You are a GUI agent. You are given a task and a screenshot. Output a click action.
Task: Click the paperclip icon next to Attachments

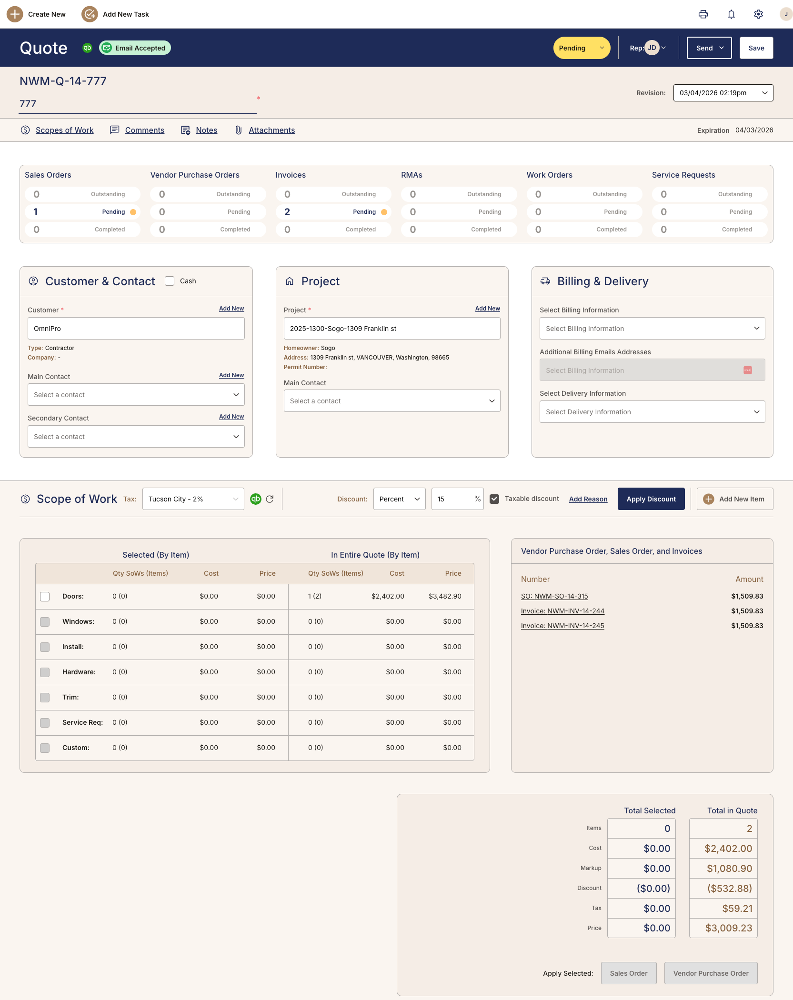[238, 130]
